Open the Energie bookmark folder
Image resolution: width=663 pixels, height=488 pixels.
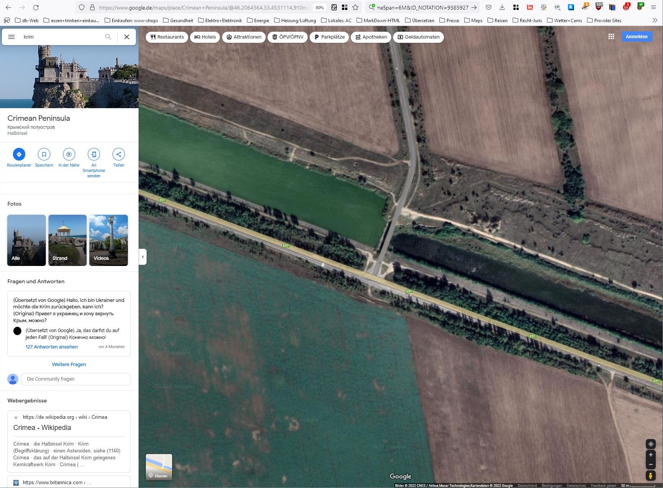click(258, 20)
